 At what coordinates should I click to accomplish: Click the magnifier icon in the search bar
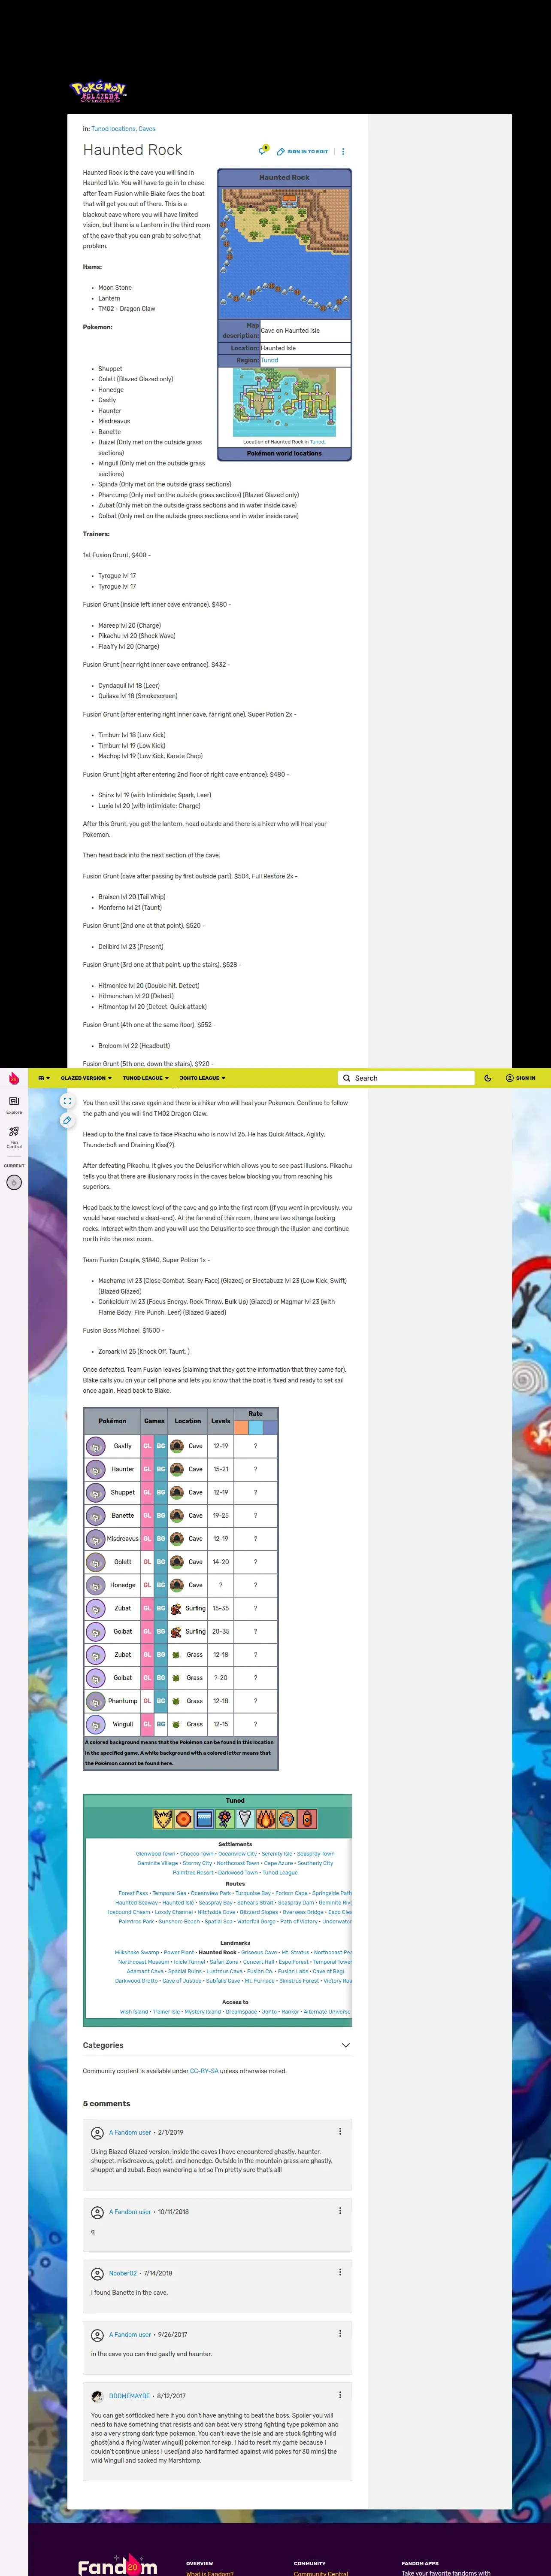[x=347, y=1078]
